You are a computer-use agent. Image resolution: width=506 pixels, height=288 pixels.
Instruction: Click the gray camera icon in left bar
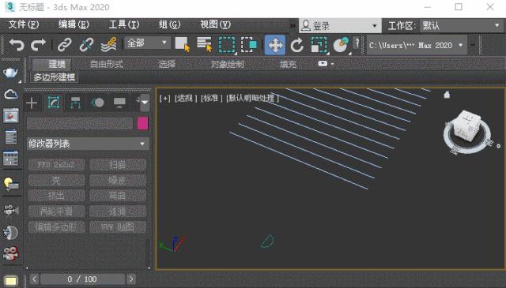[11, 210]
